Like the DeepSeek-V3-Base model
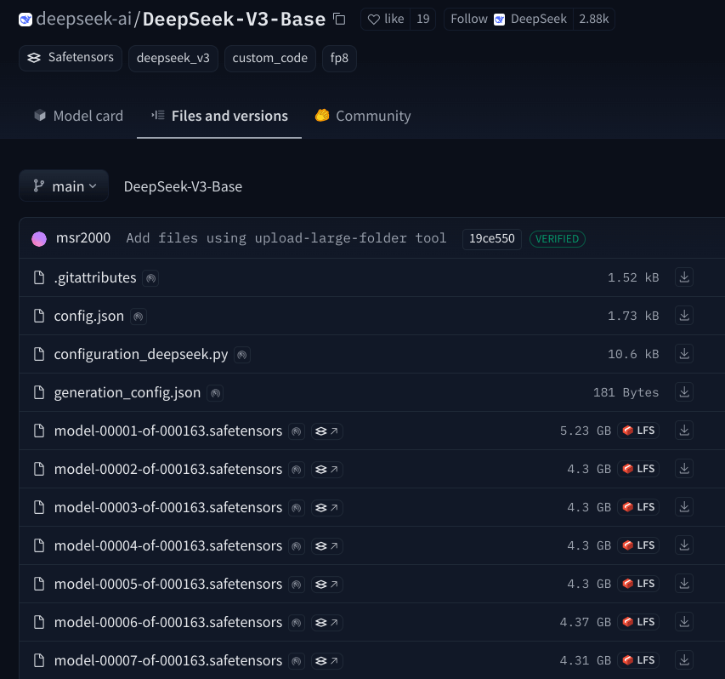 [386, 19]
